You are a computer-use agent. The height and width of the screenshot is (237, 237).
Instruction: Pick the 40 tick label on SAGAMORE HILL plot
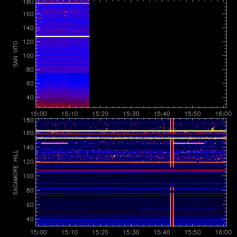pyautogui.click(x=30, y=219)
